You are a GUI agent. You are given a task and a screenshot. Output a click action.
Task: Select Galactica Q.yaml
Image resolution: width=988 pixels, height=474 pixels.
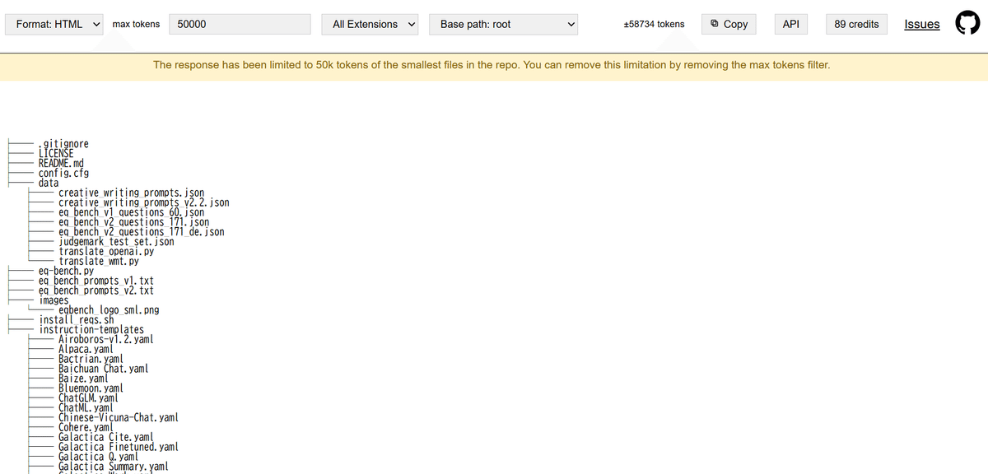pyautogui.click(x=99, y=457)
